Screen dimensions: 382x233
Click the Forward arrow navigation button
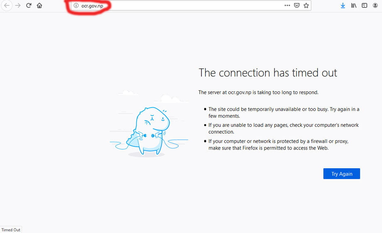point(17,6)
